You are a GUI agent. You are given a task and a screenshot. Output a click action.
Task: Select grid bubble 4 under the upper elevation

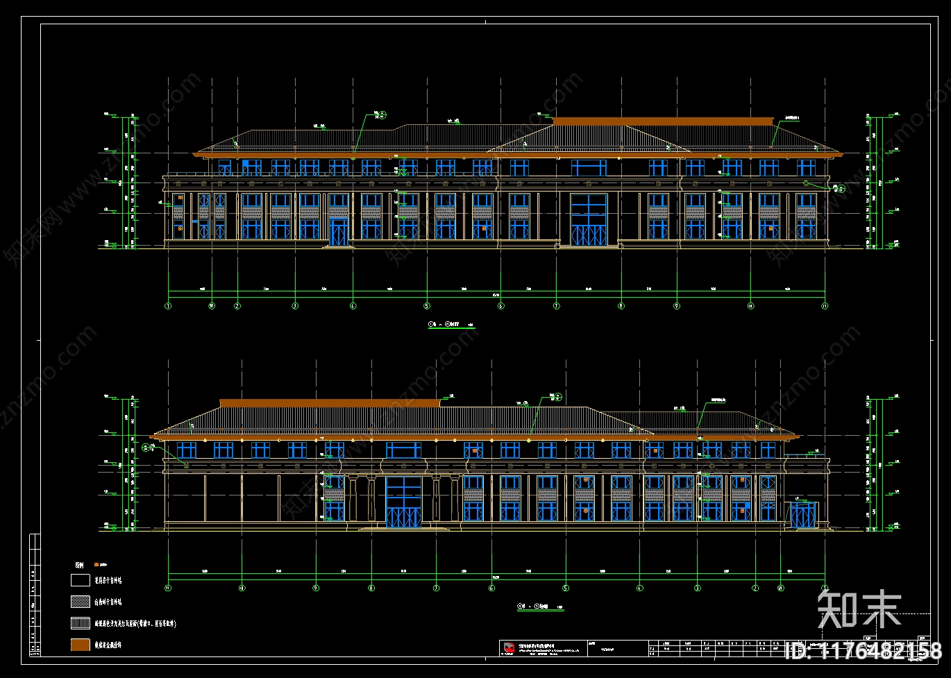[353, 305]
